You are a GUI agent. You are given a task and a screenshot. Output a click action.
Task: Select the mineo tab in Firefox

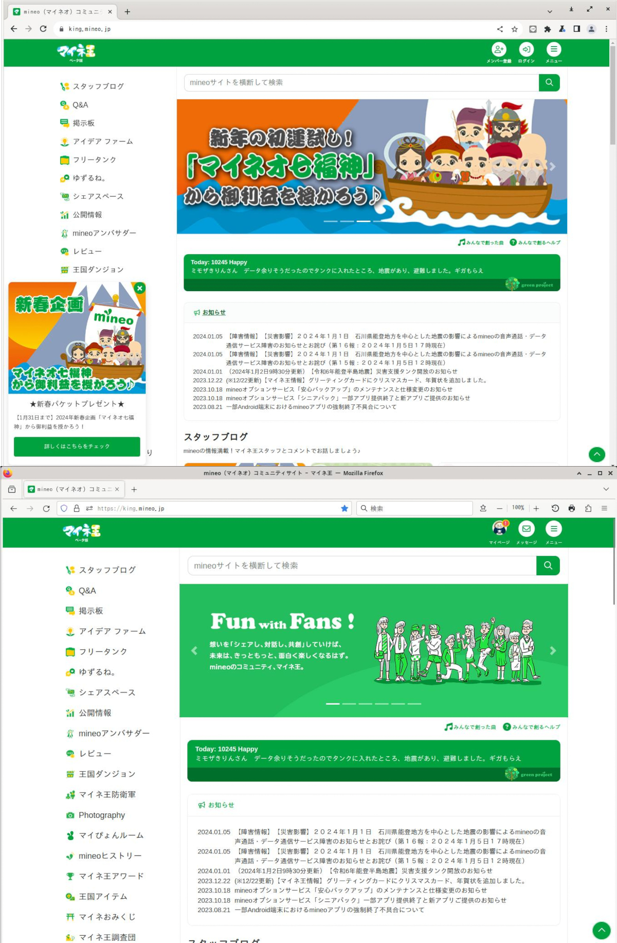point(74,489)
